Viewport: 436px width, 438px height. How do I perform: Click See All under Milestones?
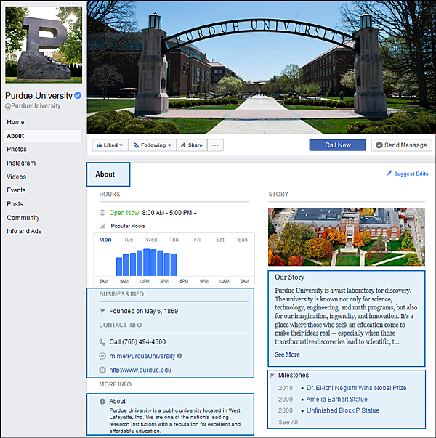(288, 422)
